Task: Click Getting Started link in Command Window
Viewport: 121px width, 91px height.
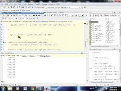Action: (45, 56)
